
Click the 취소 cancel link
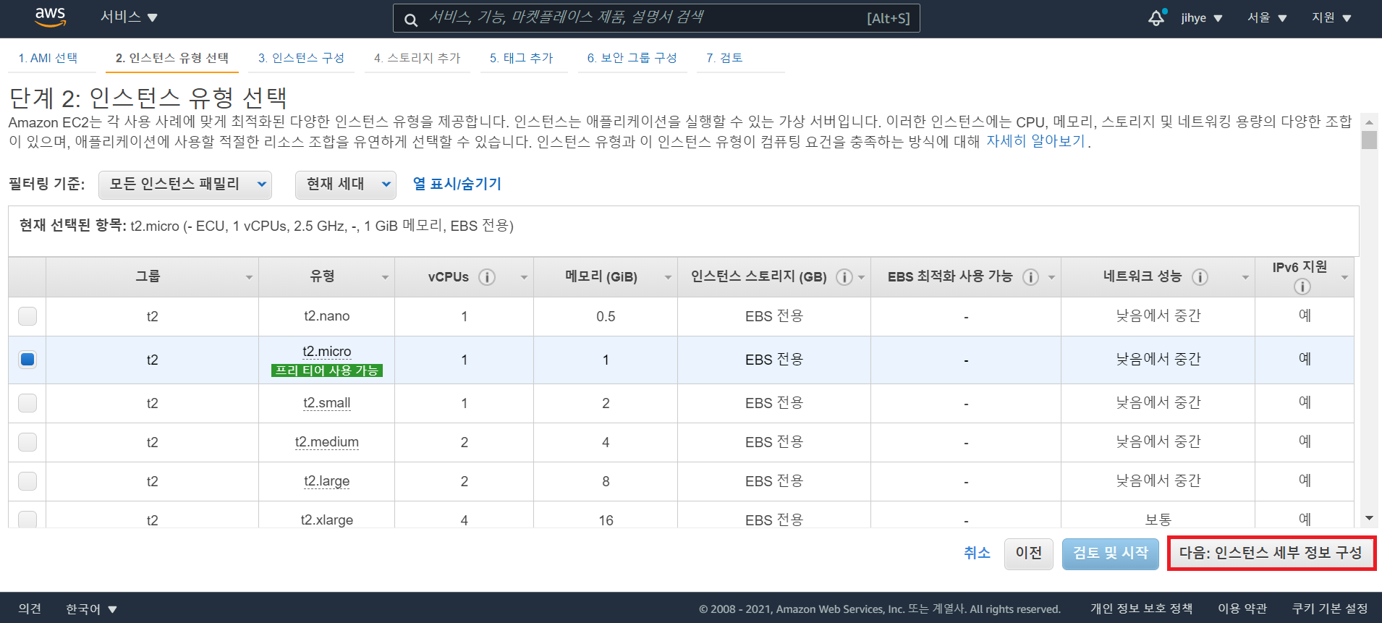[x=977, y=554]
